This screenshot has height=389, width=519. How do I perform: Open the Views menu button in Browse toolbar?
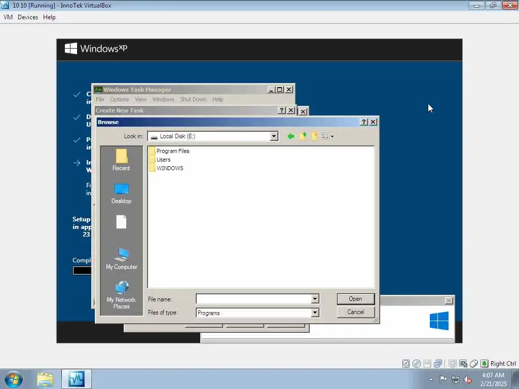pos(327,136)
